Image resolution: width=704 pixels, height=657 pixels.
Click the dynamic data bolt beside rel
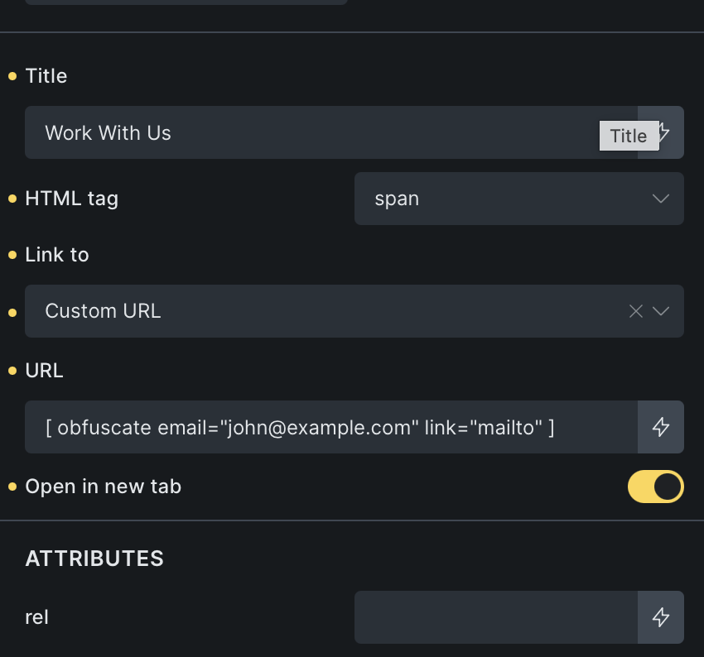[660, 617]
